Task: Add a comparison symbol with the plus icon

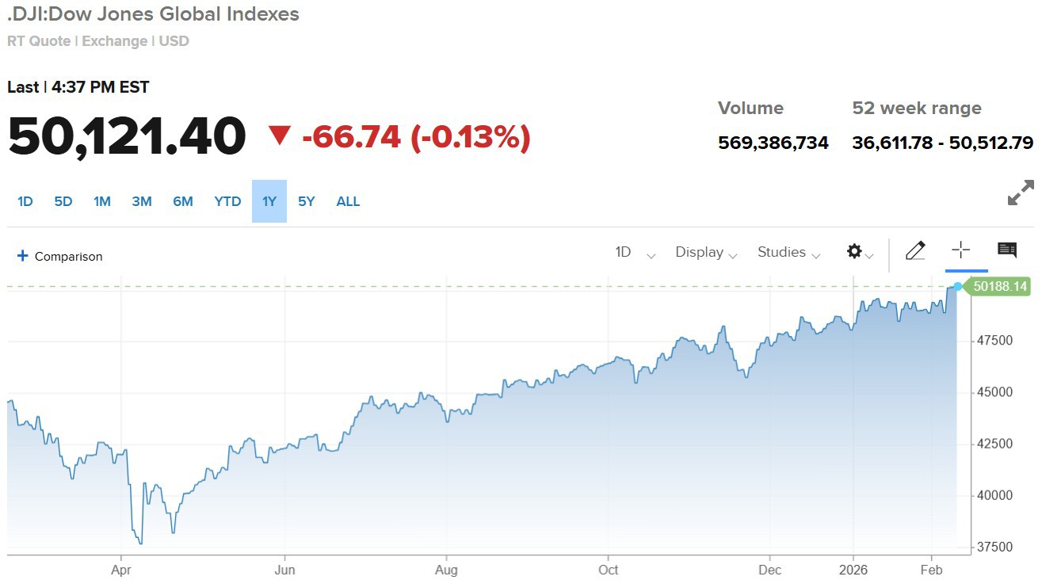Action: [x=21, y=255]
